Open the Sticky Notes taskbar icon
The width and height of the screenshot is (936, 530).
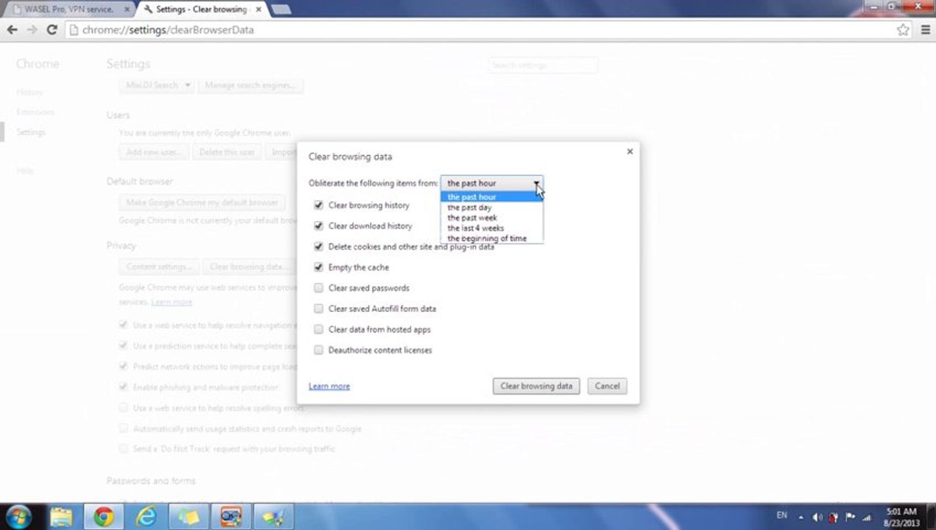[x=189, y=517]
